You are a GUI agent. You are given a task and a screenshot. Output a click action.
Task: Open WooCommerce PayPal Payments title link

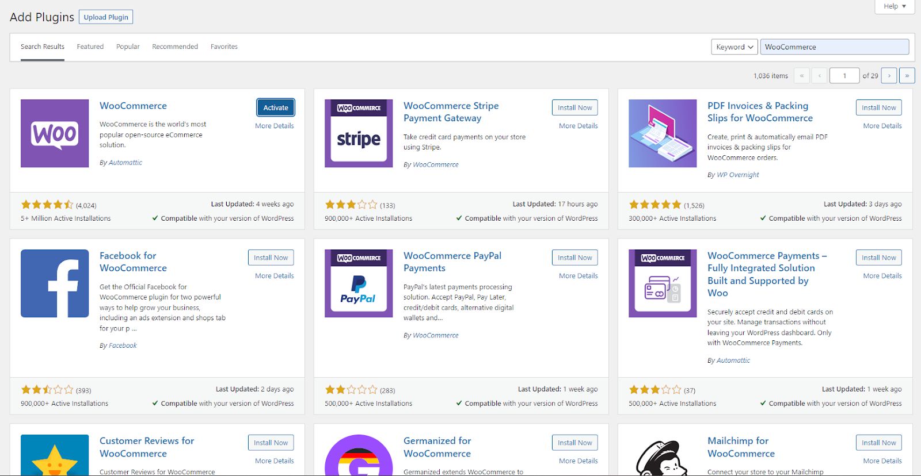(x=452, y=262)
